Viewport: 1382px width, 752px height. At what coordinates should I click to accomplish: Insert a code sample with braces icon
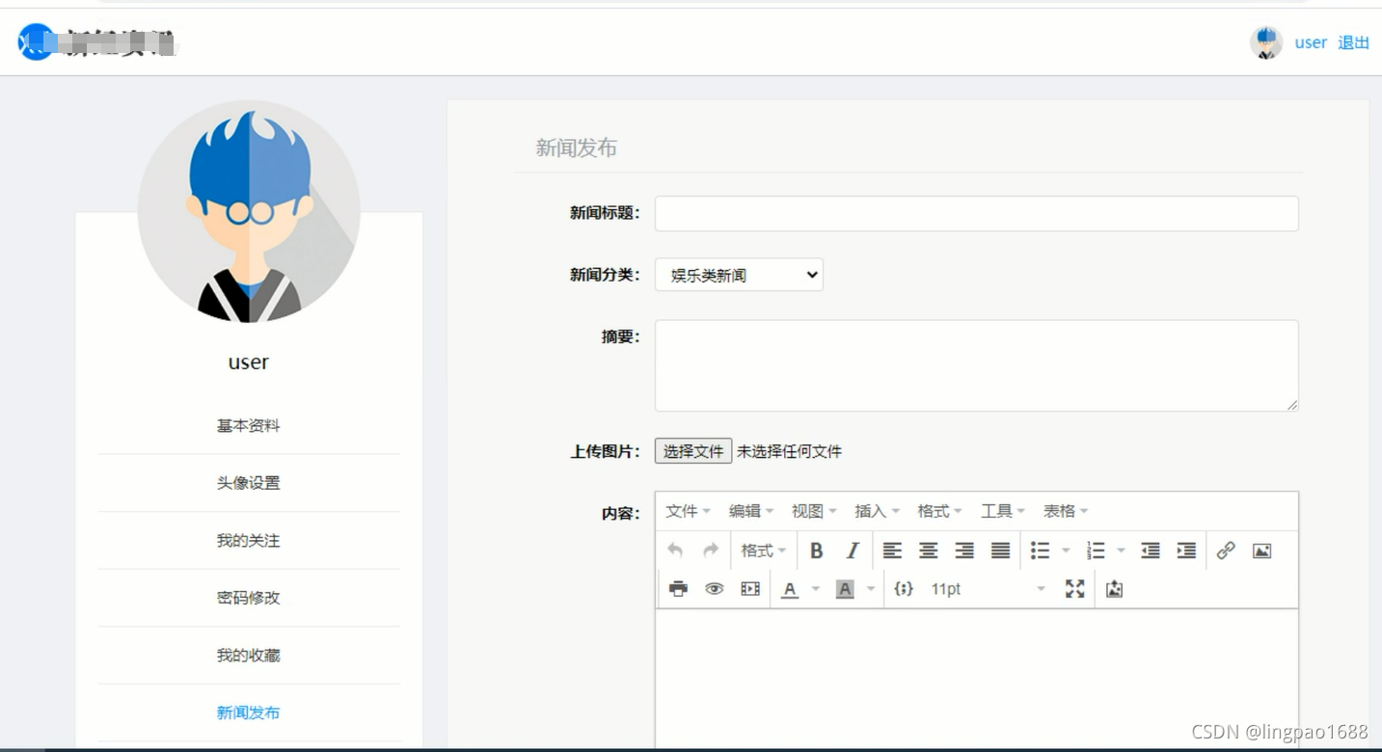(x=904, y=589)
